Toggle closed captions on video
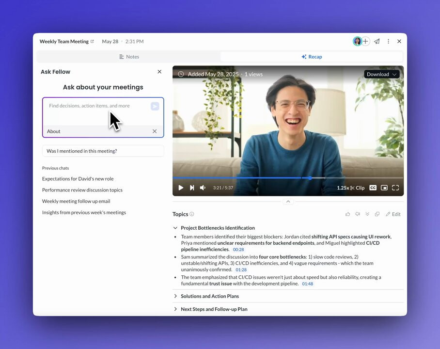 point(373,188)
